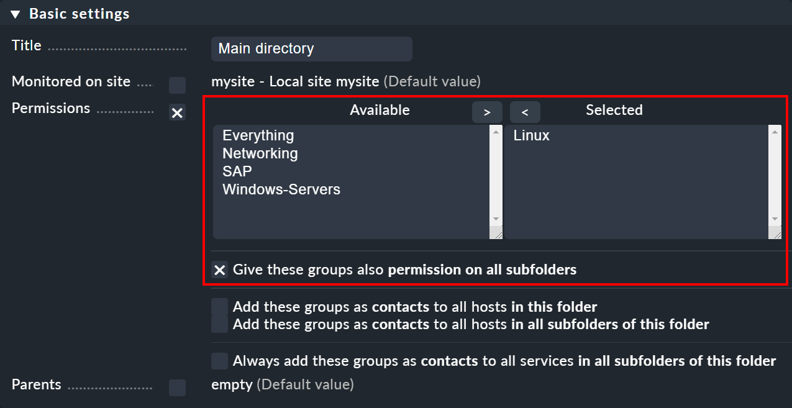Click the Basic settings heading text
792x408 pixels.
(80, 14)
